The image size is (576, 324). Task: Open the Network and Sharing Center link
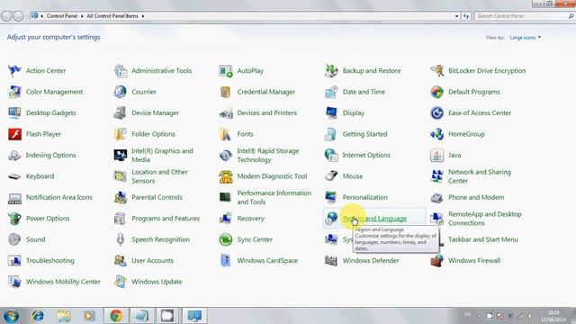[480, 176]
